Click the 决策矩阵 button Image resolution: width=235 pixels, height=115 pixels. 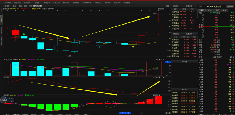coord(230,6)
